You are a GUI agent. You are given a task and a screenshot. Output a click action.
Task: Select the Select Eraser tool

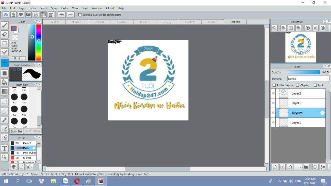coord(5,138)
